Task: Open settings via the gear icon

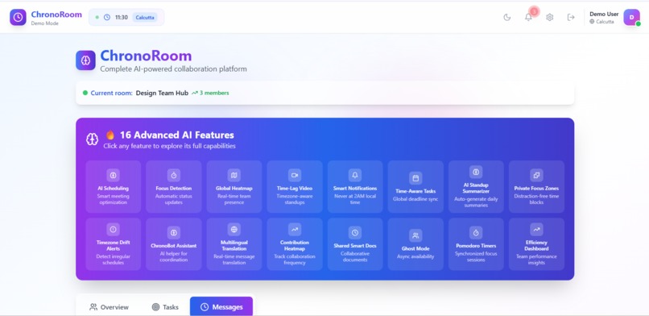Action: tap(550, 17)
